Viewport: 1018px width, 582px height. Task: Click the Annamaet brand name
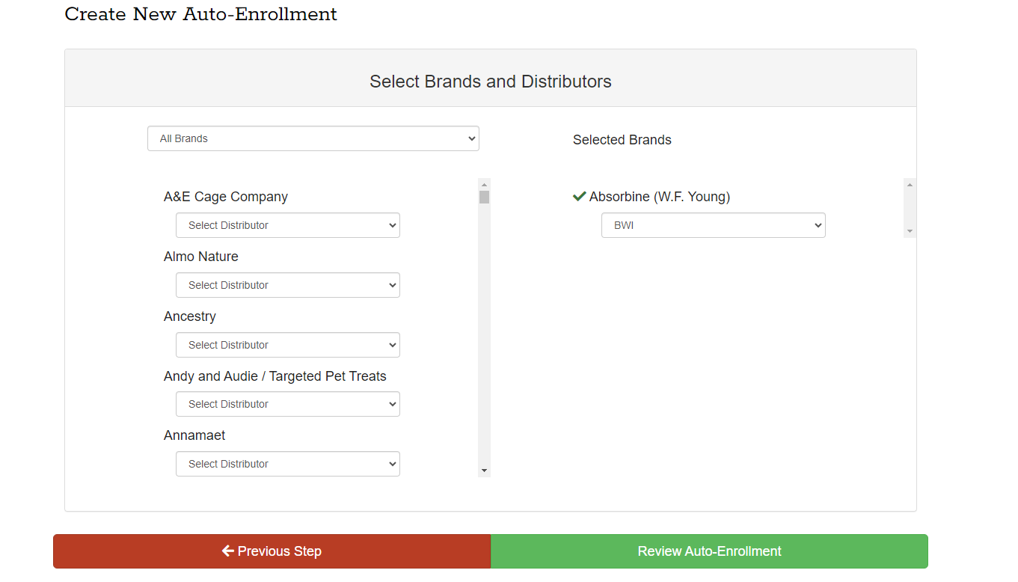click(x=194, y=435)
